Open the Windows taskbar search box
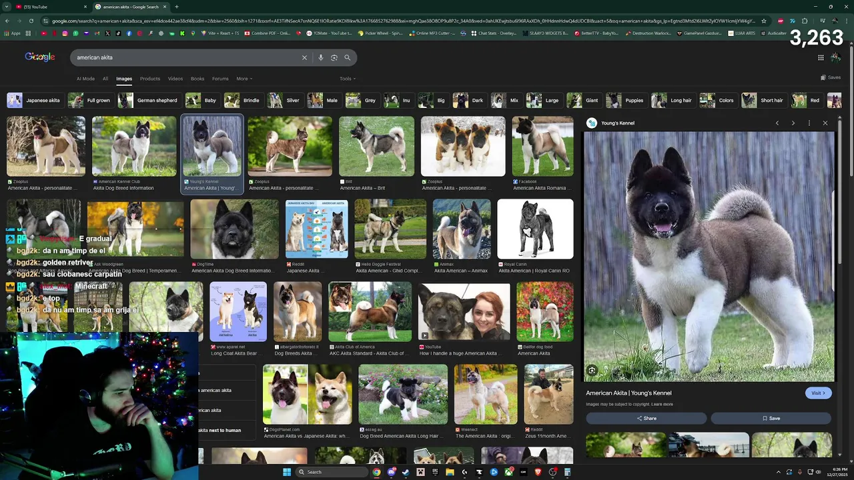Screen dimensions: 854x480 coord(332,472)
